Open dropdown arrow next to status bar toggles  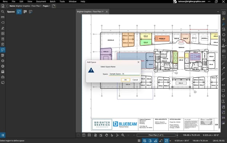coord(170,141)
